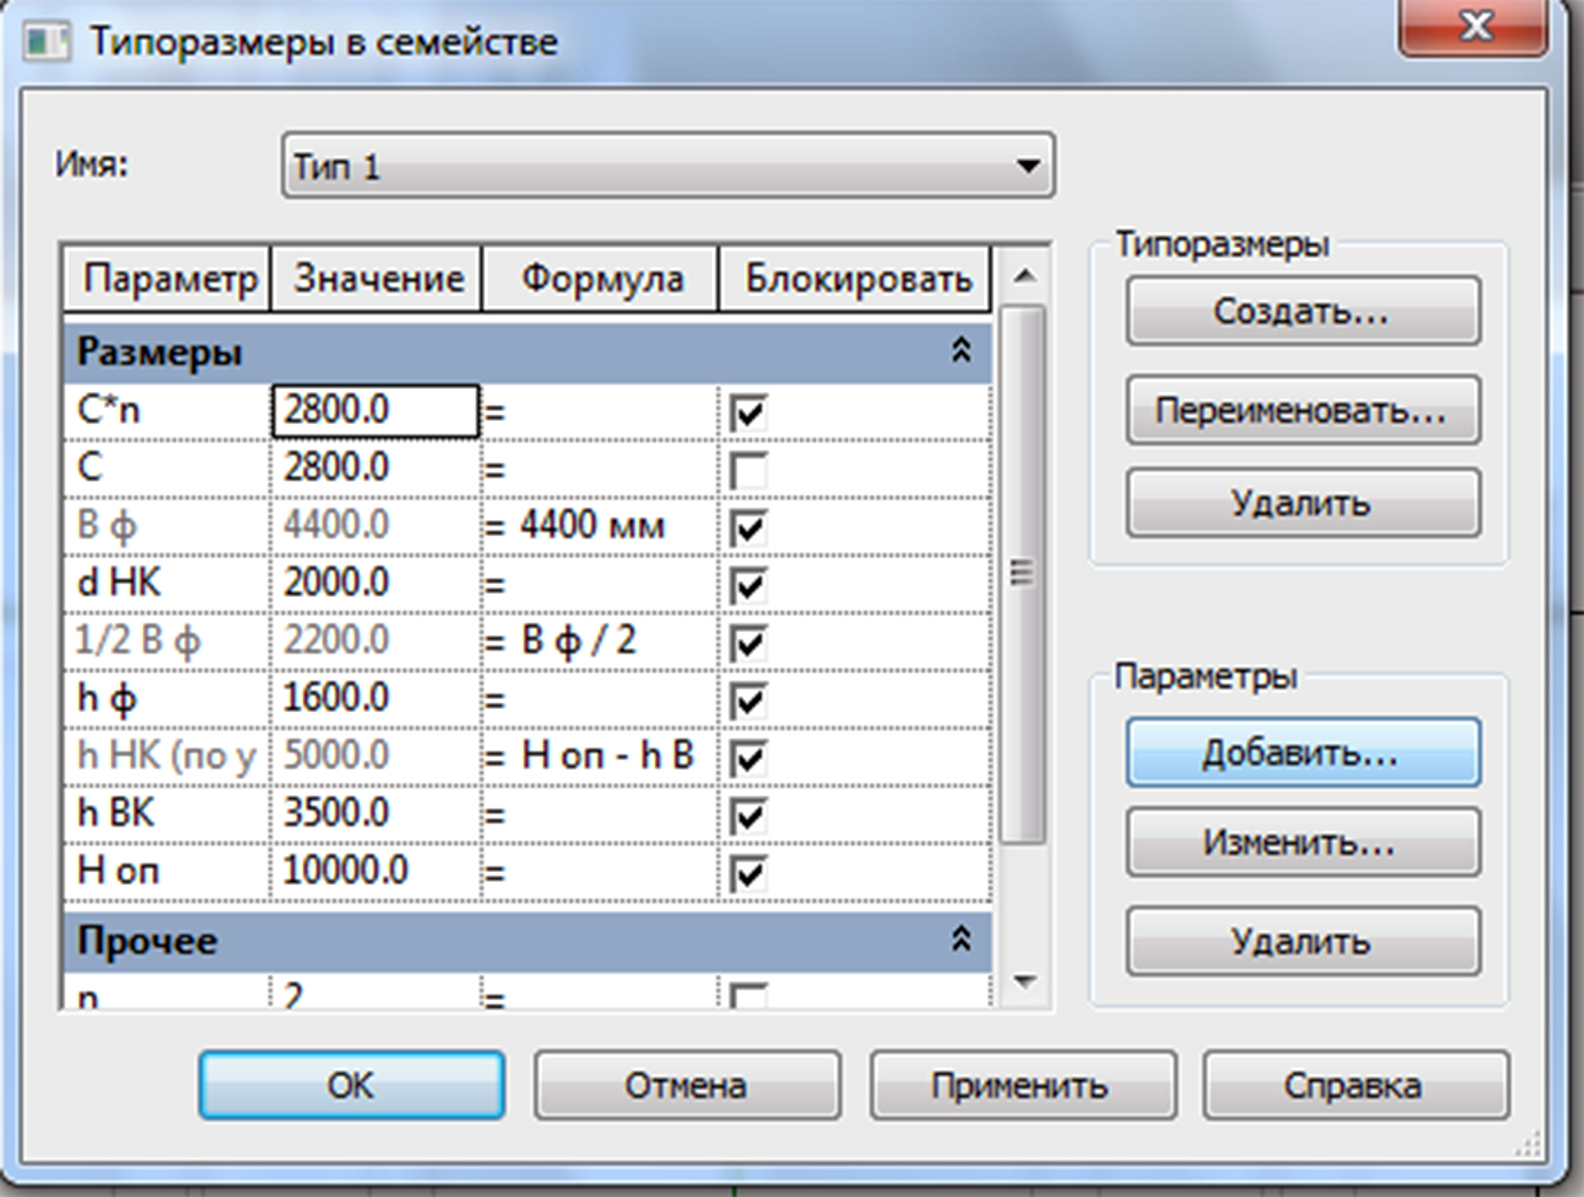Click the dialog title bar icon
The image size is (1584, 1197).
[x=46, y=41]
